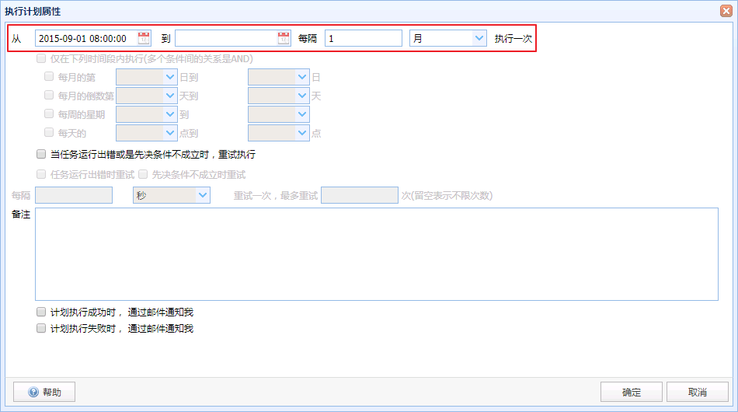This screenshot has width=738, height=412.
Task: Click the 每隔 interval field containing 1
Action: click(x=364, y=38)
